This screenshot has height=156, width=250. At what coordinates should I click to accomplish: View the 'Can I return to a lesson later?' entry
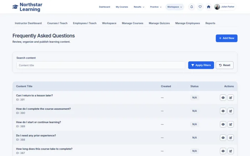[223, 98]
